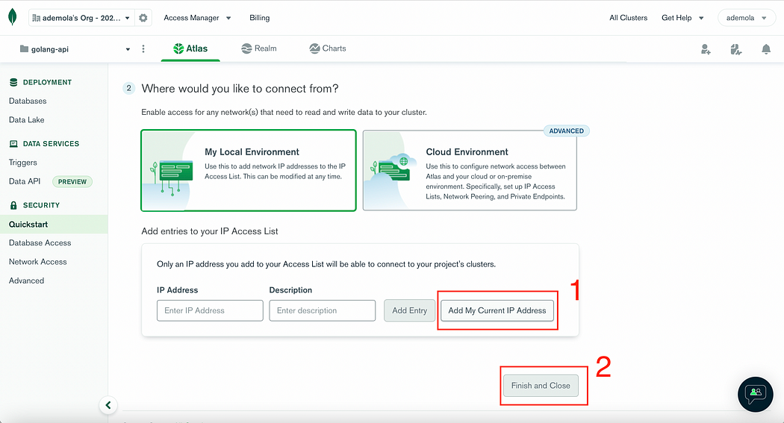Open Database Access settings

pos(40,242)
